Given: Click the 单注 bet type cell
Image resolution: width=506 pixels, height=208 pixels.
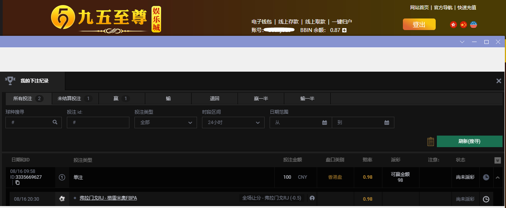Looking at the screenshot, I should click(x=172, y=178).
